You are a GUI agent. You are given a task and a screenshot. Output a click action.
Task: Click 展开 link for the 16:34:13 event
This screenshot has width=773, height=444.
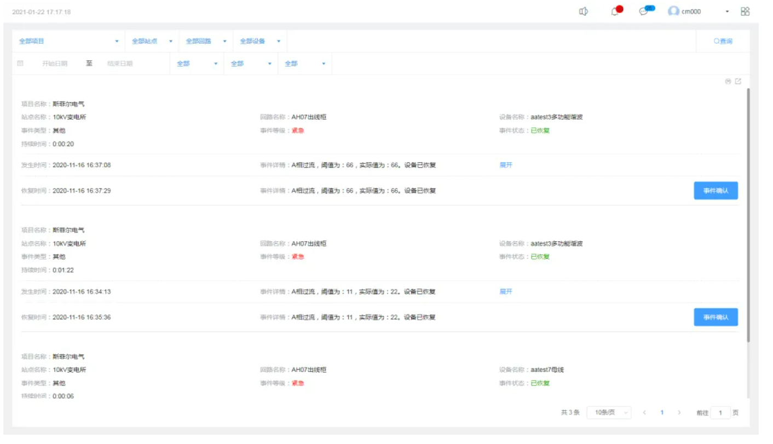pyautogui.click(x=506, y=292)
